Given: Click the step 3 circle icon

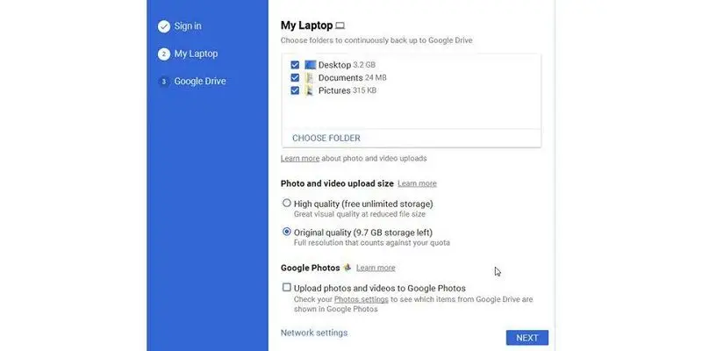Looking at the screenshot, I should [x=164, y=82].
